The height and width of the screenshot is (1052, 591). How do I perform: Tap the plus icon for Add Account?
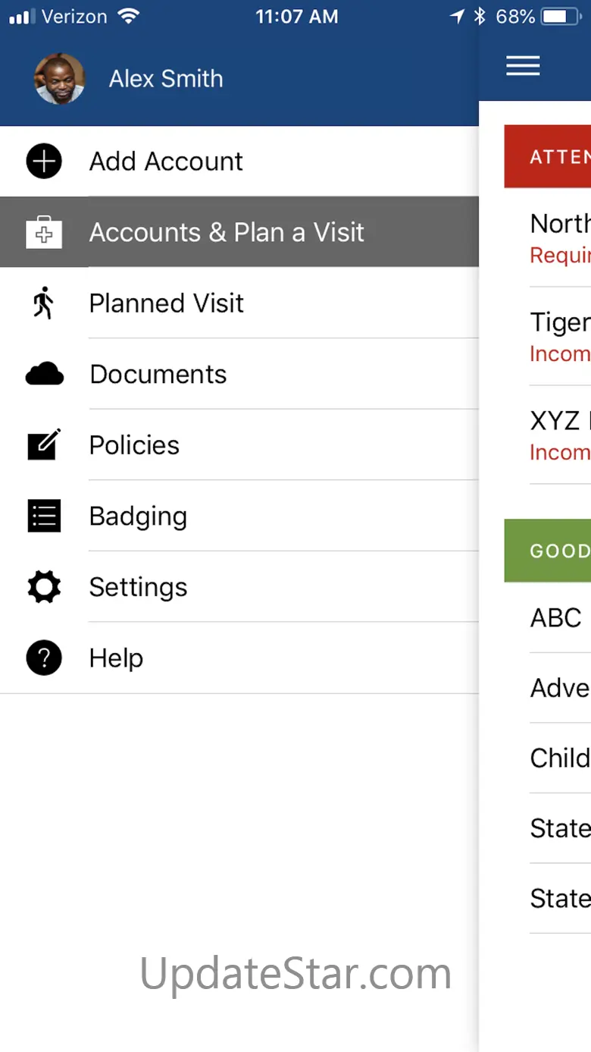pos(44,162)
